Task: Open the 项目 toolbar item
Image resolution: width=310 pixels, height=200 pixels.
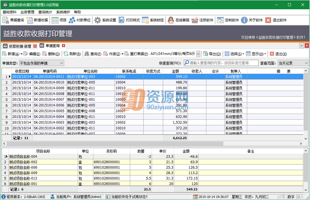Action: [59, 20]
